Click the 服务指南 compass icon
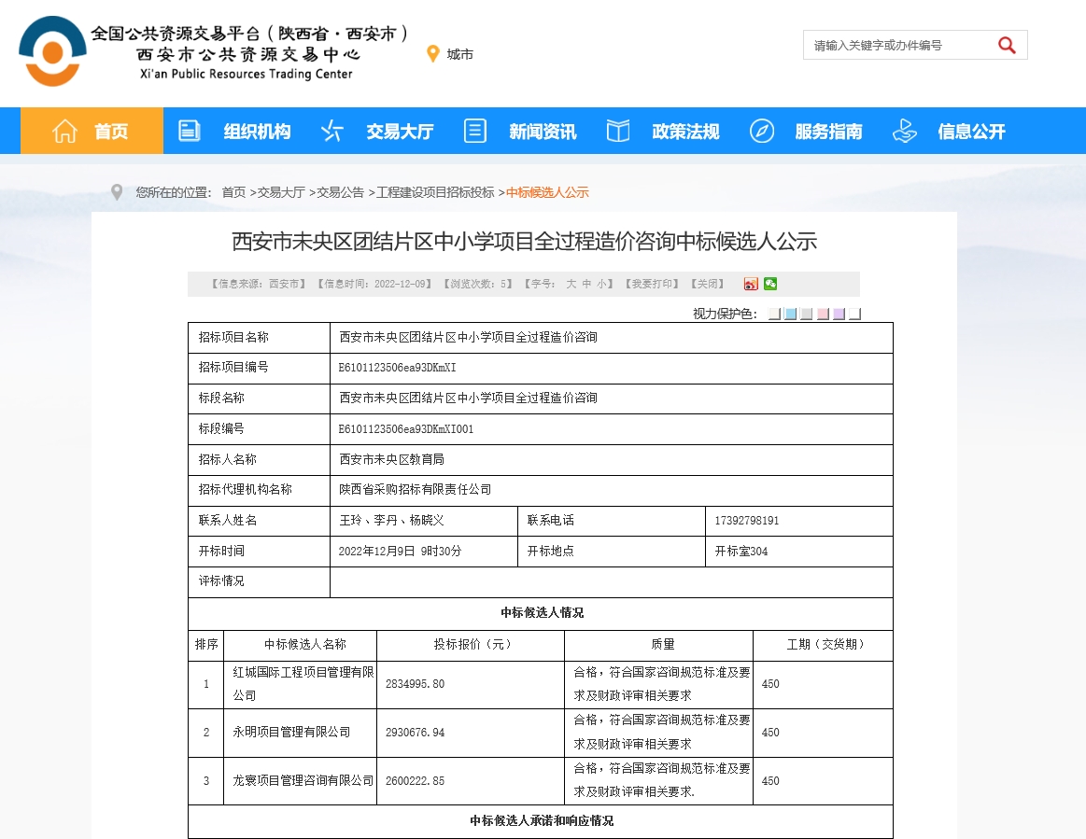Viewport: 1086px width, 839px height. click(x=762, y=131)
